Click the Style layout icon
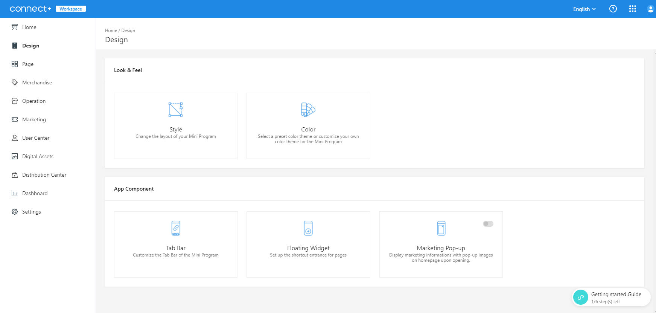The image size is (656, 313). [x=176, y=110]
